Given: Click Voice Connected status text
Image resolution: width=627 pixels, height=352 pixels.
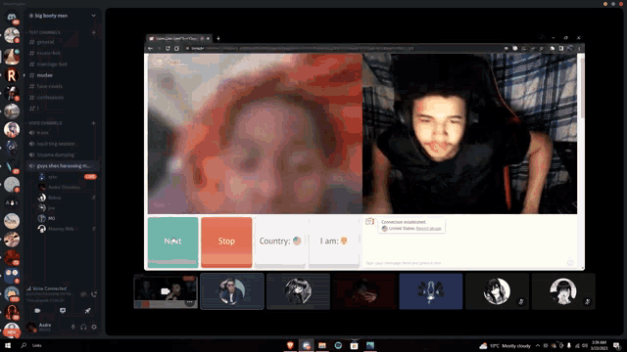Looking at the screenshot, I should click(49, 288).
